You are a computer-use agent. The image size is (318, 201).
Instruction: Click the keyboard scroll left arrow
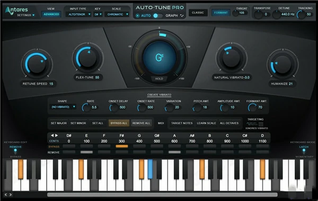click(x=6, y=195)
